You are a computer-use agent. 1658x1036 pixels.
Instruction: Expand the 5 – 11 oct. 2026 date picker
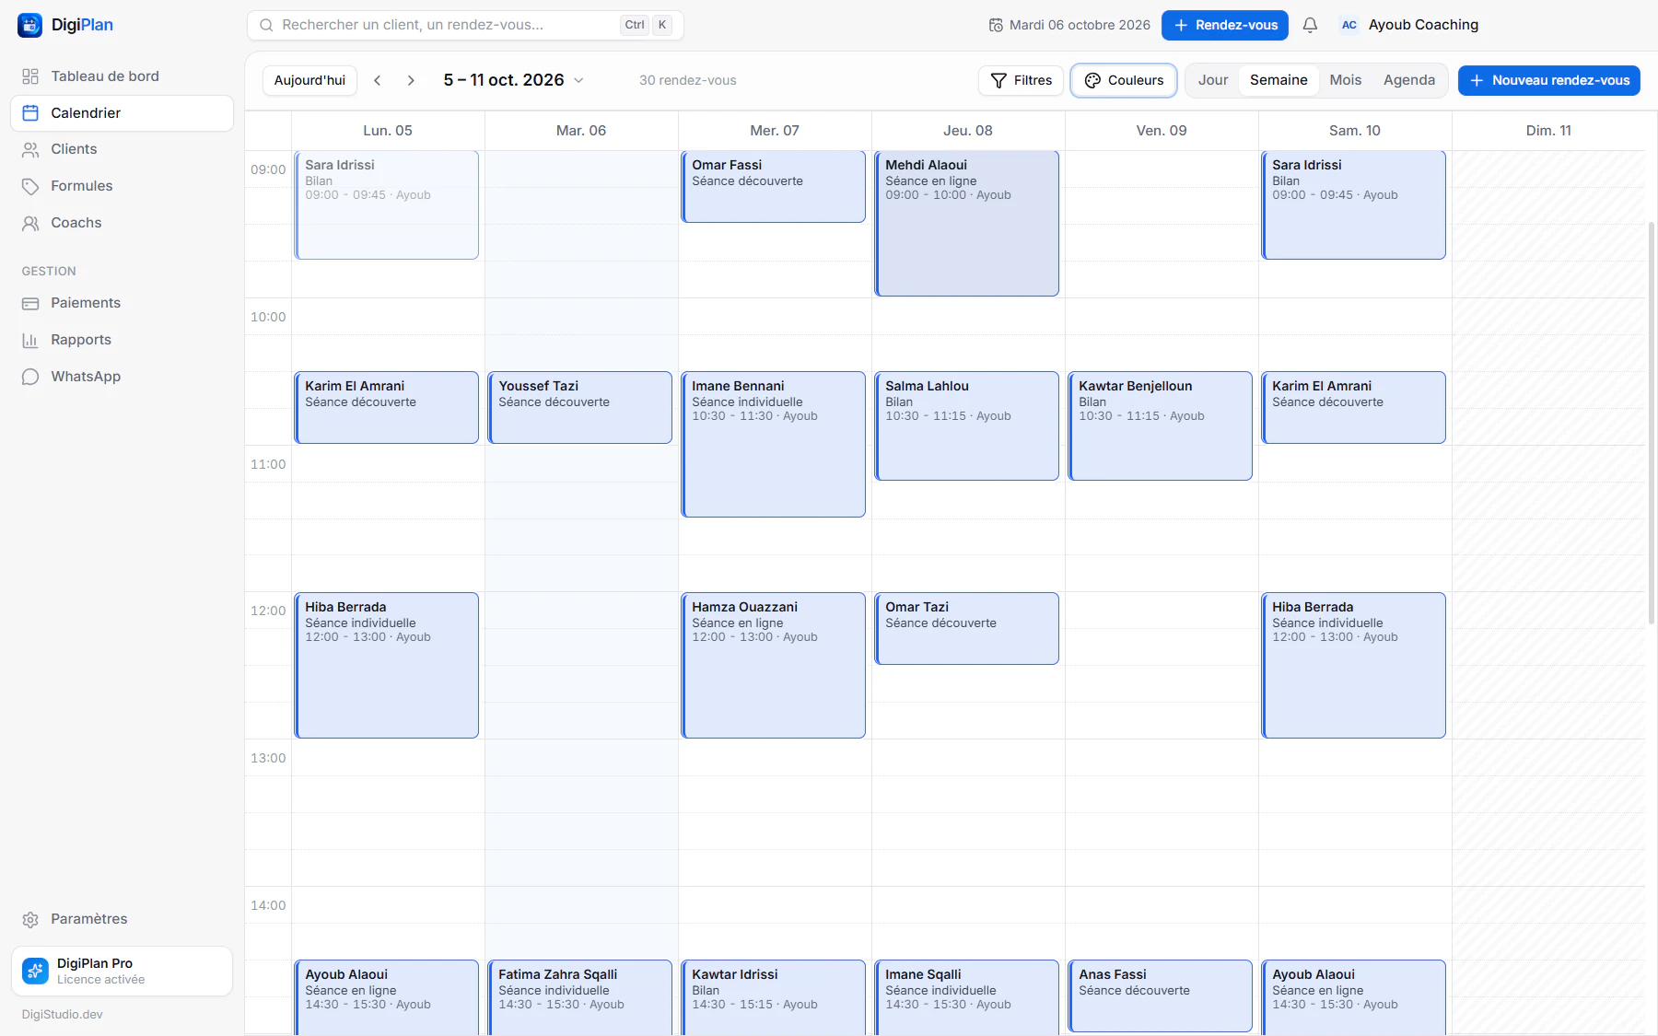tap(513, 80)
